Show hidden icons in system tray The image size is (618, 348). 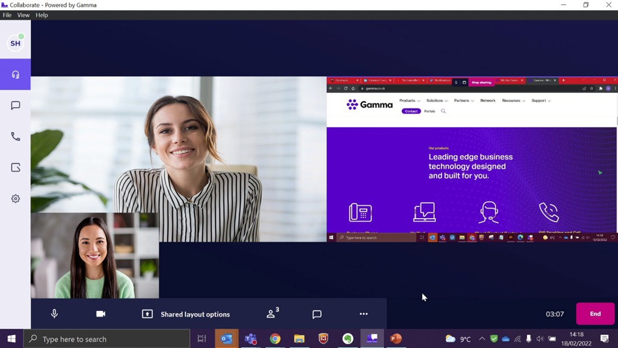(x=481, y=339)
